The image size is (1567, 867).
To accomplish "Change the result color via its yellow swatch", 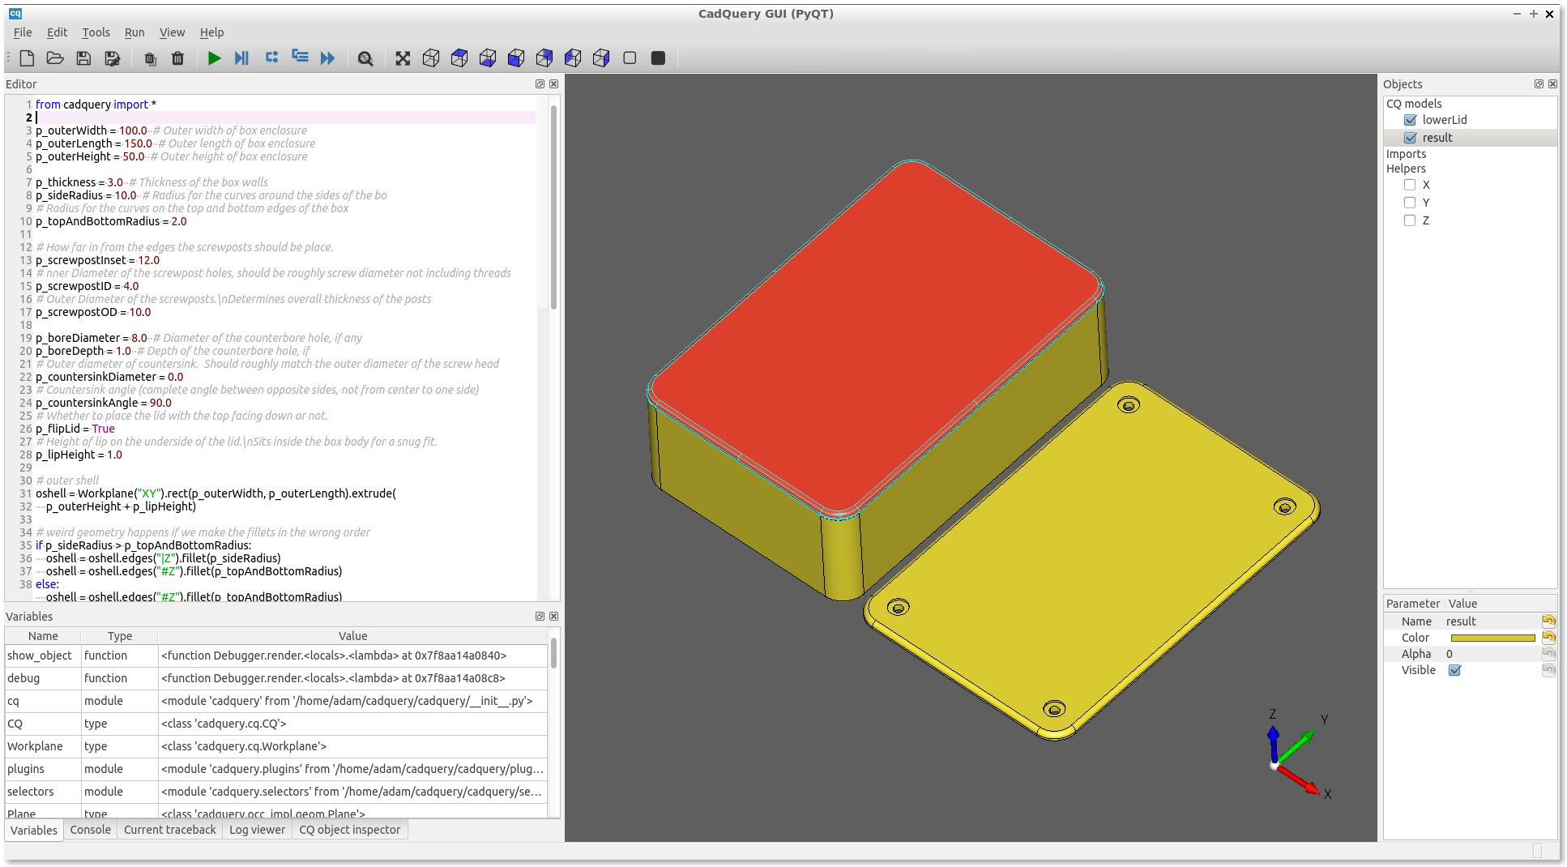I will [x=1493, y=637].
